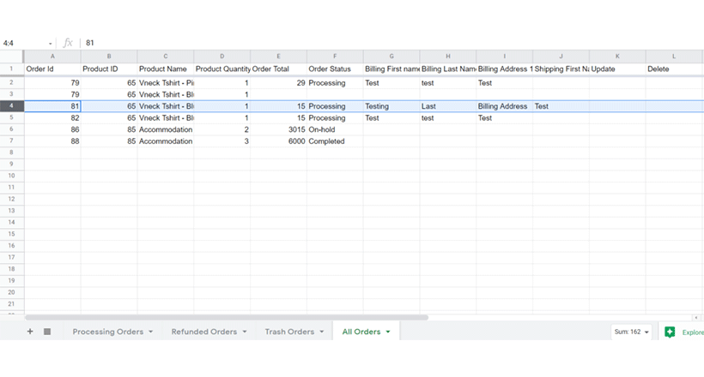Open the name box dropdown arrow
The height and width of the screenshot is (377, 704).
(51, 44)
